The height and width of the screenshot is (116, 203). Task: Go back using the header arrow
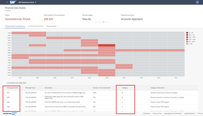click(x=7, y=2)
